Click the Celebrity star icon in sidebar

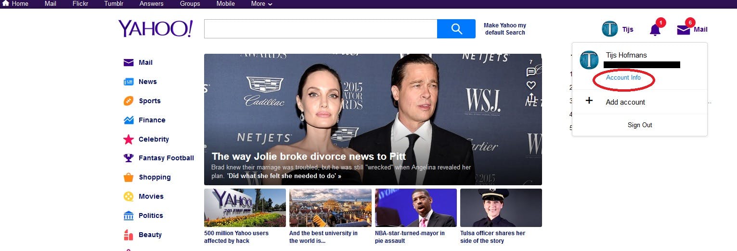tap(129, 139)
